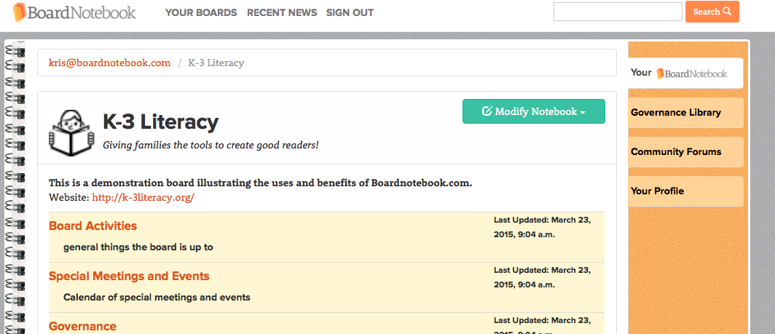
Task: Open kris@boardnotebook.com breadcrumb link
Action: [x=110, y=63]
